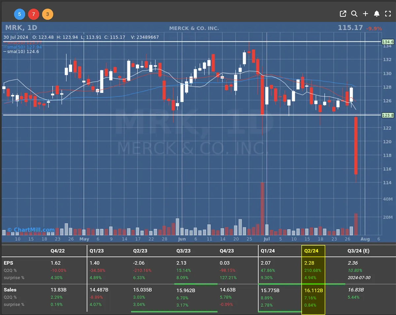Click the 5.44% estimated sales growth
Screen dimensions: 396x315
(353, 297)
